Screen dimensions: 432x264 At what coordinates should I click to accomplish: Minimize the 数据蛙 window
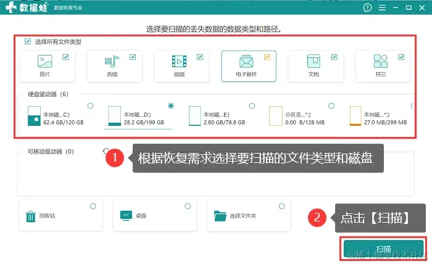396,7
